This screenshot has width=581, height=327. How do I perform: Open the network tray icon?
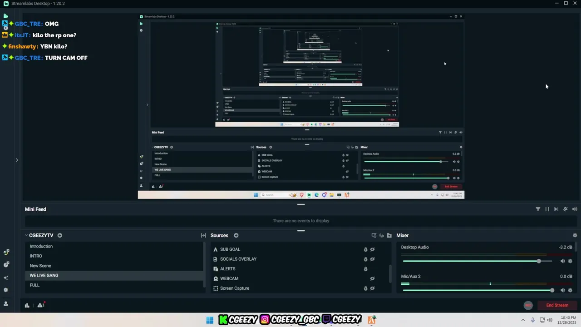(542, 320)
